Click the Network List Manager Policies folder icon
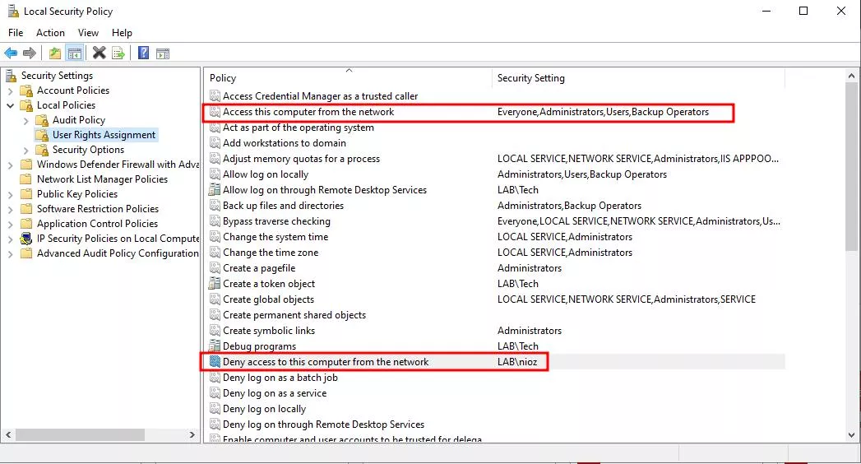The height and width of the screenshot is (464, 861). point(25,179)
